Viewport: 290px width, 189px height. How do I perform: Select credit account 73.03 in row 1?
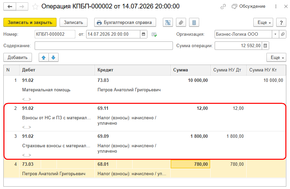pyautogui.click(x=103, y=81)
